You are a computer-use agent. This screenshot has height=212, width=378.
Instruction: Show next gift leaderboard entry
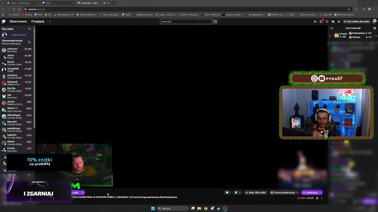click(376, 36)
